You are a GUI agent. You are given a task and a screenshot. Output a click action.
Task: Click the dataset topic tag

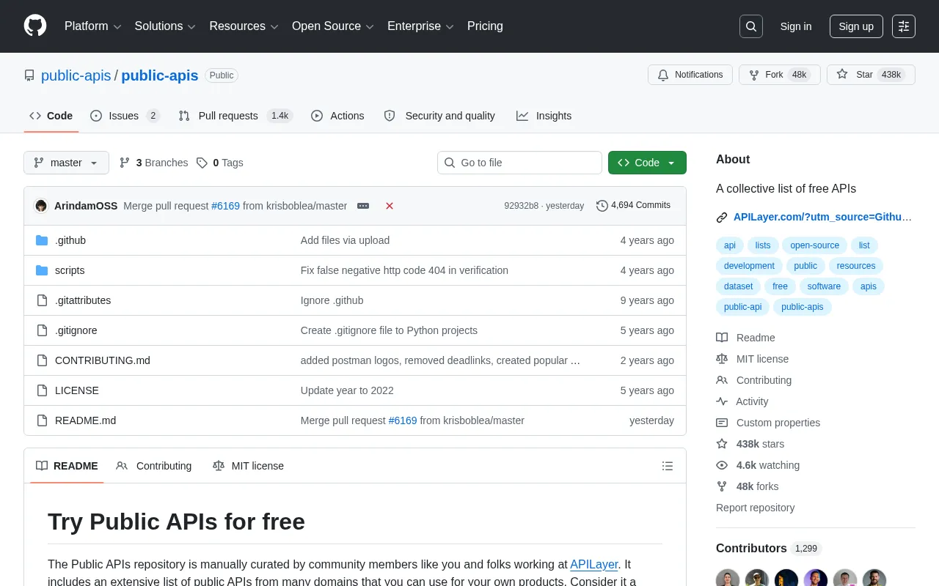[x=738, y=286]
